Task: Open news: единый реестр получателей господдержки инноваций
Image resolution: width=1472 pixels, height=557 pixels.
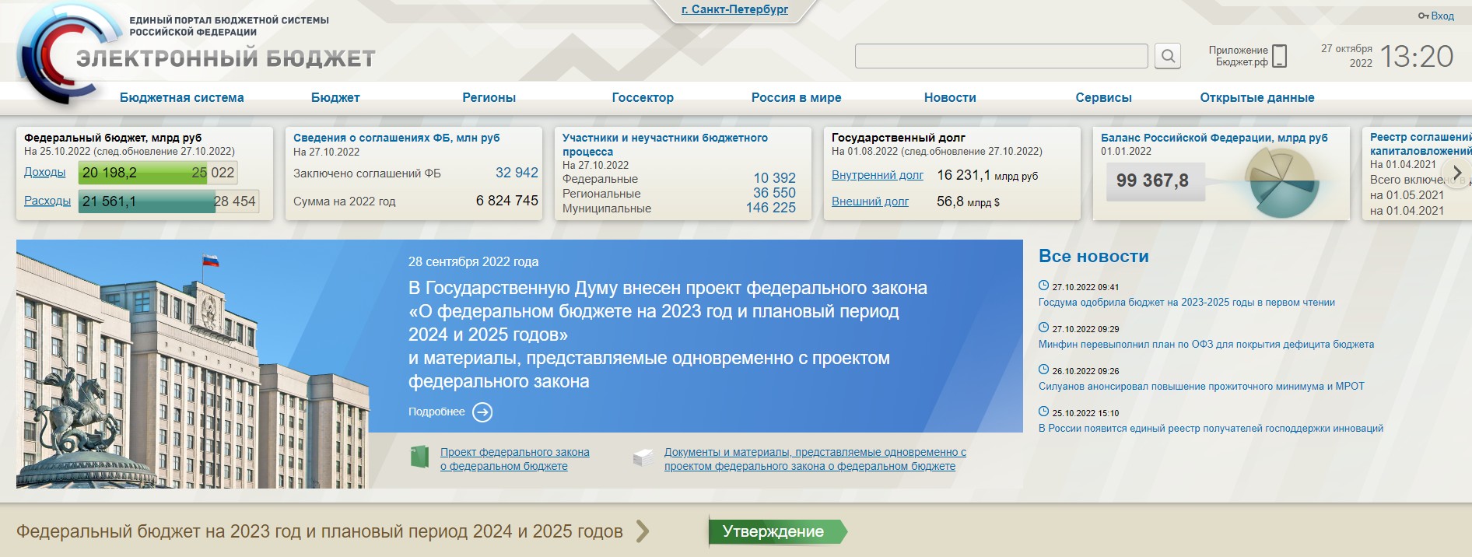Action: (1211, 429)
